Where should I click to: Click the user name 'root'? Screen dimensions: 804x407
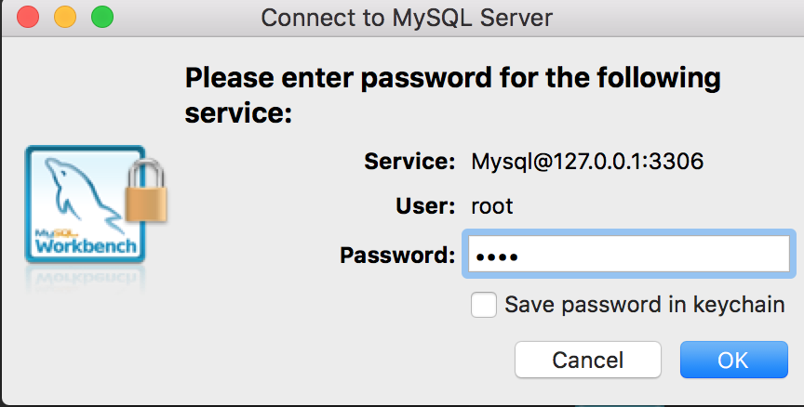491,206
